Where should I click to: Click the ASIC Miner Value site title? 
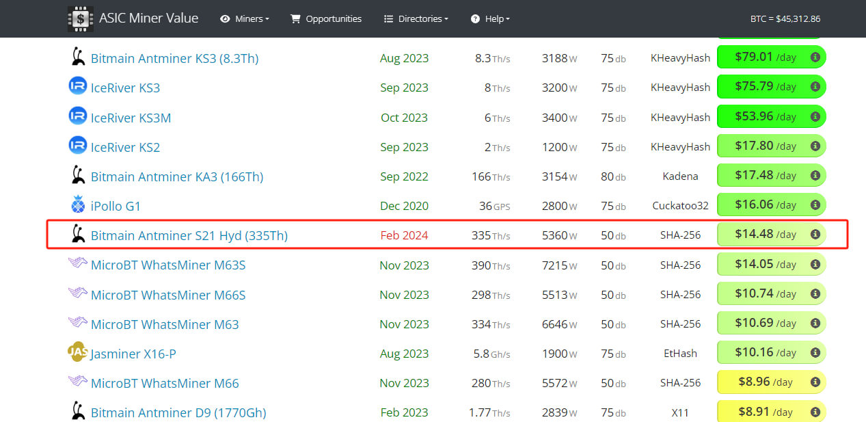(148, 18)
